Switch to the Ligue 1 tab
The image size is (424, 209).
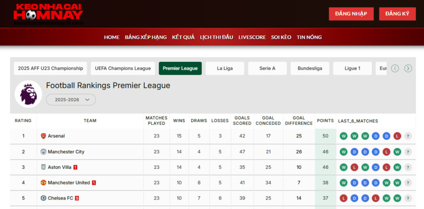coord(352,69)
